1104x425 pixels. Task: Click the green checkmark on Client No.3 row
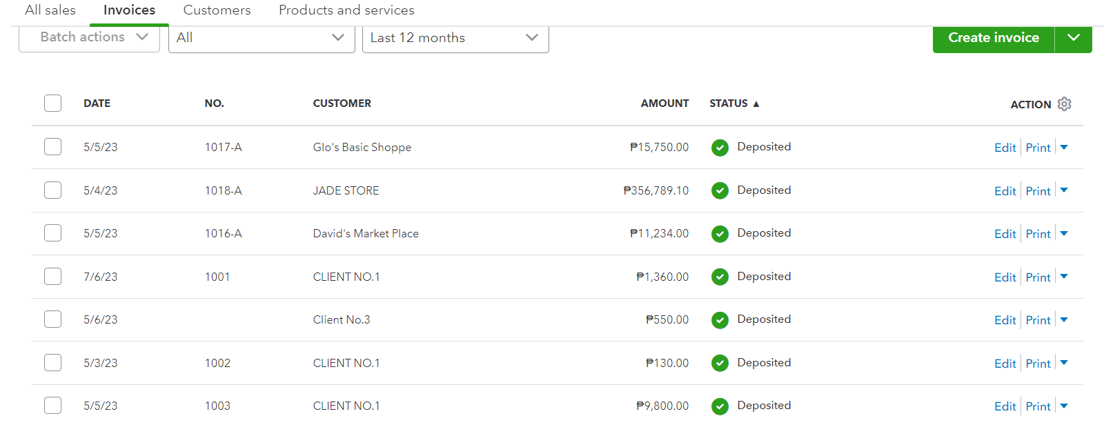tap(720, 320)
